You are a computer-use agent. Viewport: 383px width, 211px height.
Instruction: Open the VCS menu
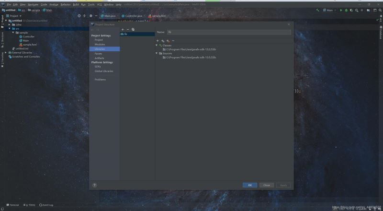point(100,5)
